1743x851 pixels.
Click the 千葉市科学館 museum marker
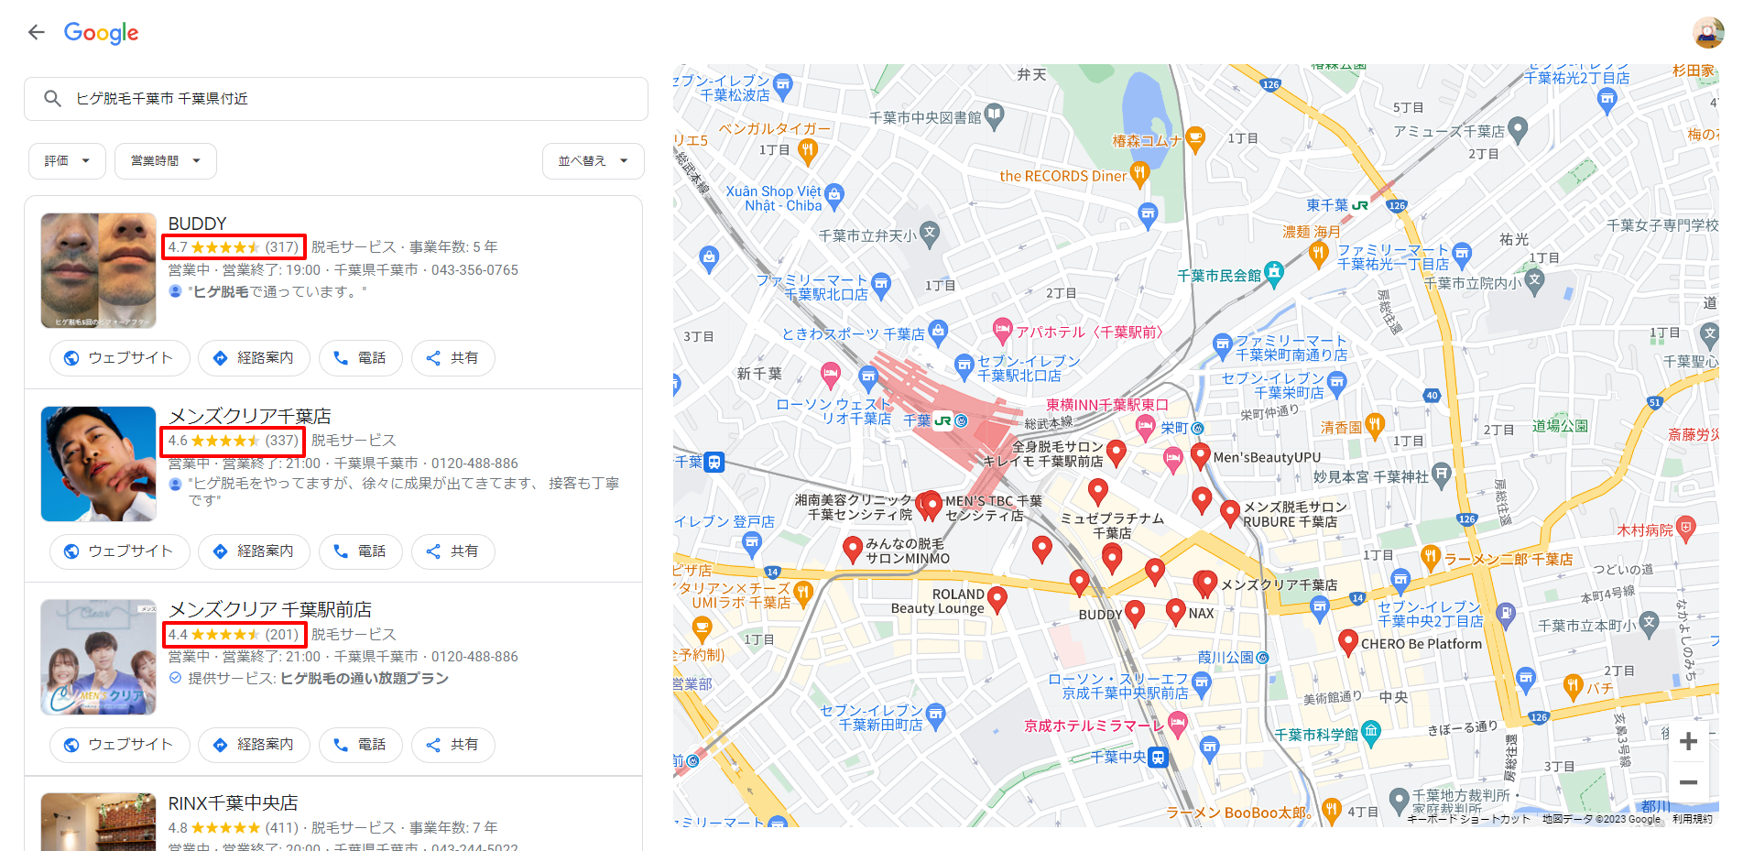point(1371,732)
